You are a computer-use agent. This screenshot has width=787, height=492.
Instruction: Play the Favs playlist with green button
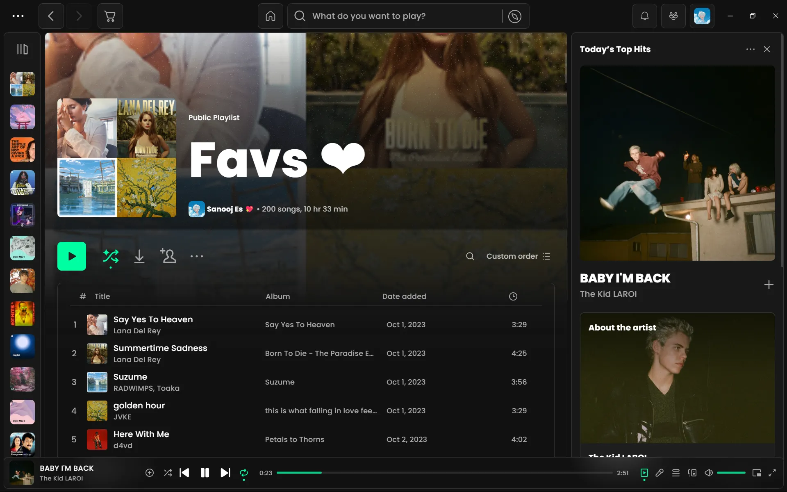[72, 256]
